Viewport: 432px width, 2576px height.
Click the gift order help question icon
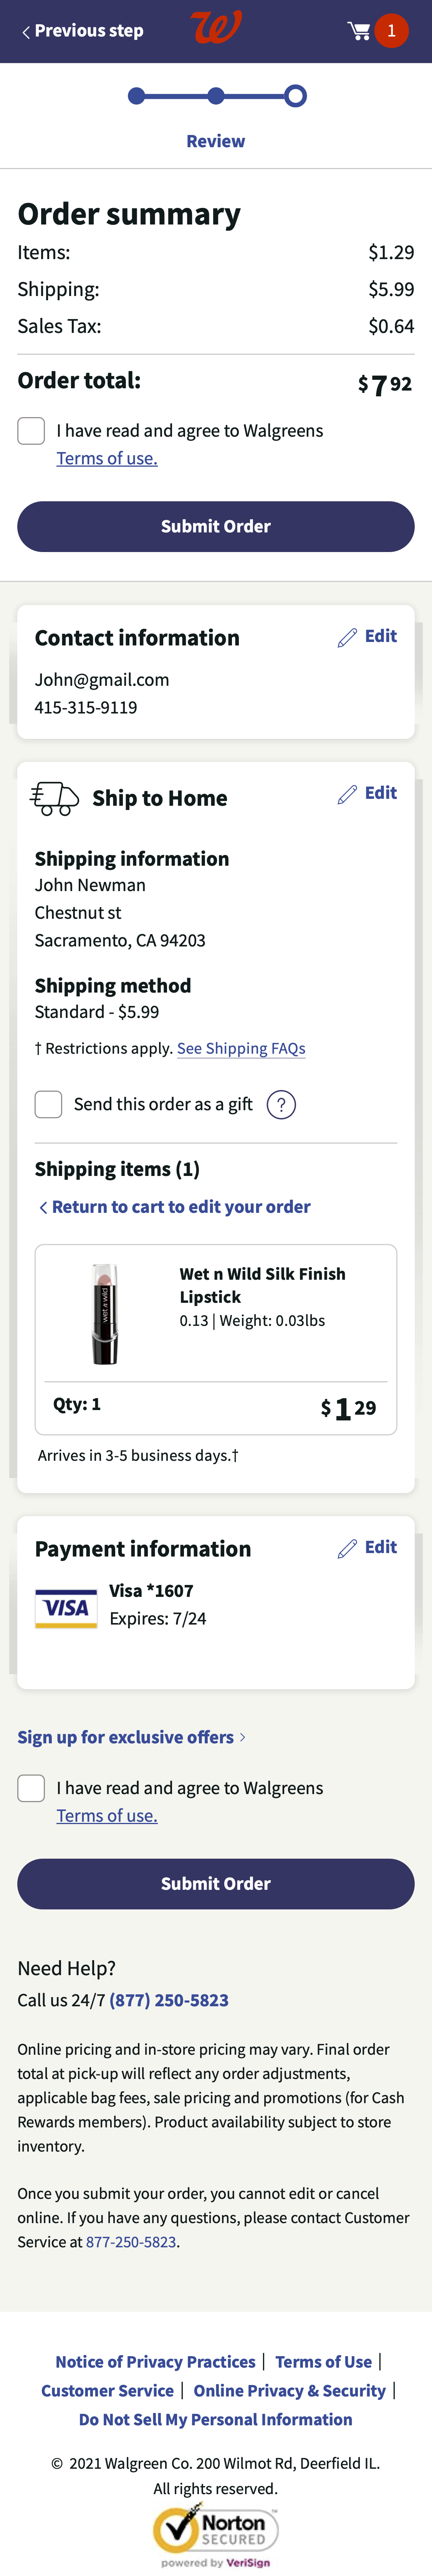coord(281,1104)
